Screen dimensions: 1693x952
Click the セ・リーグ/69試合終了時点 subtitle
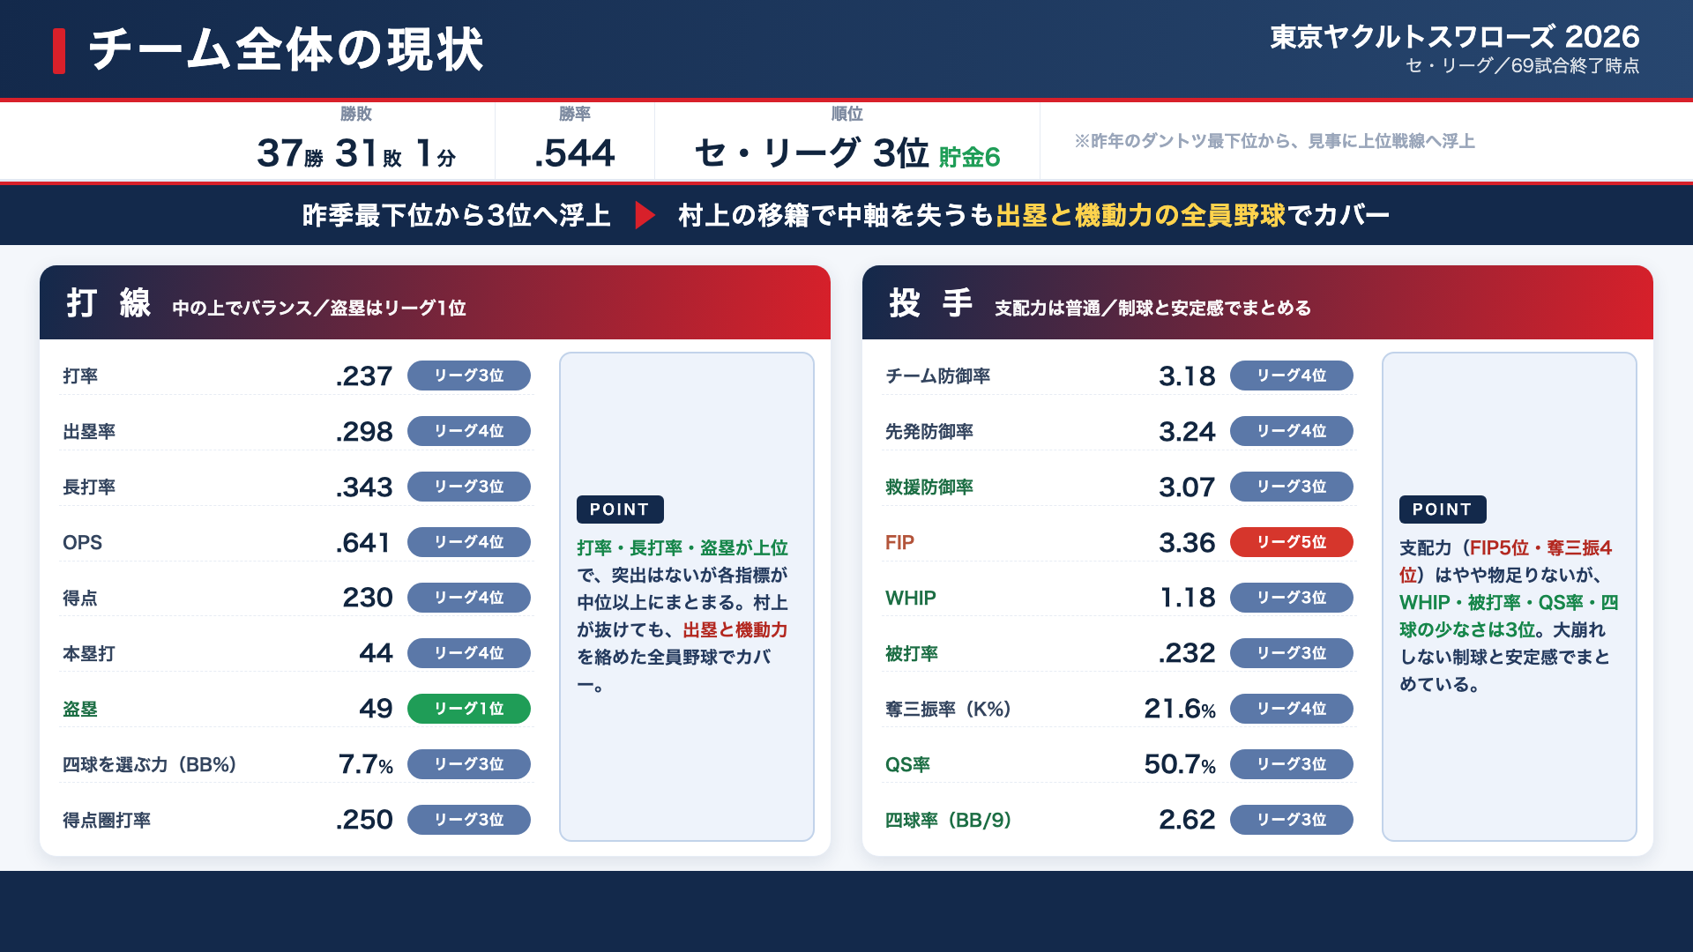(x=1523, y=66)
